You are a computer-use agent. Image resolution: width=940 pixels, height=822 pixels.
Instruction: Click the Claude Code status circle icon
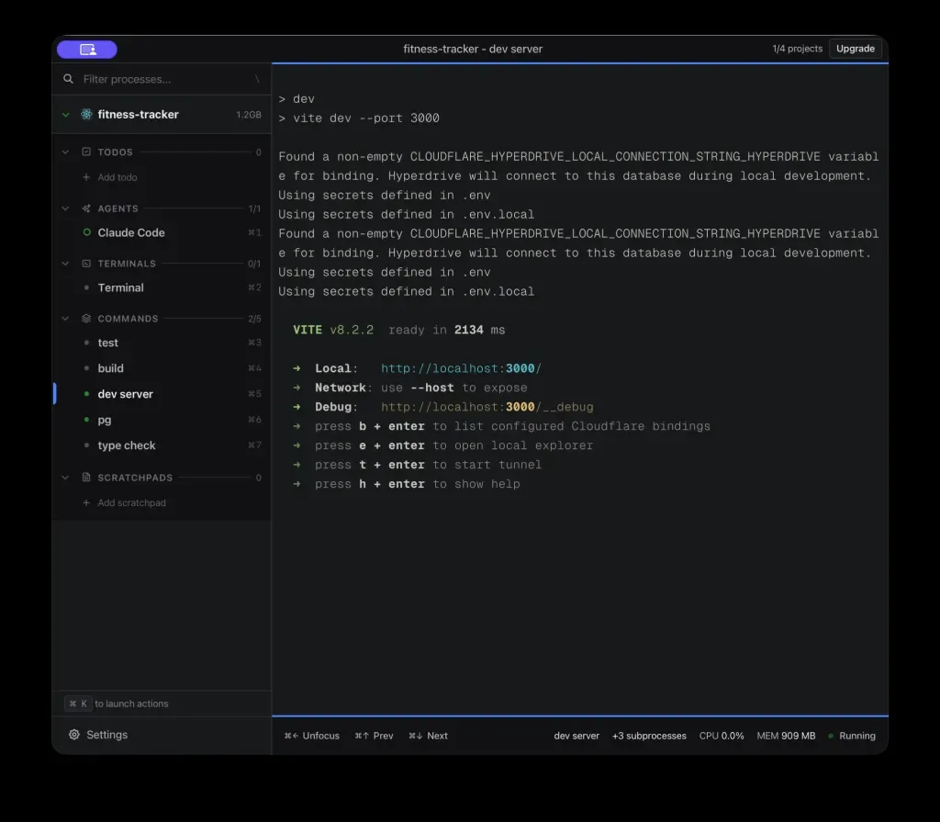[87, 232]
